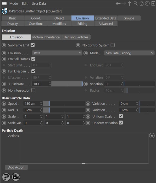Open video tutorial camera icon
This screenshot has width=156, height=183.
(x=16, y=177)
